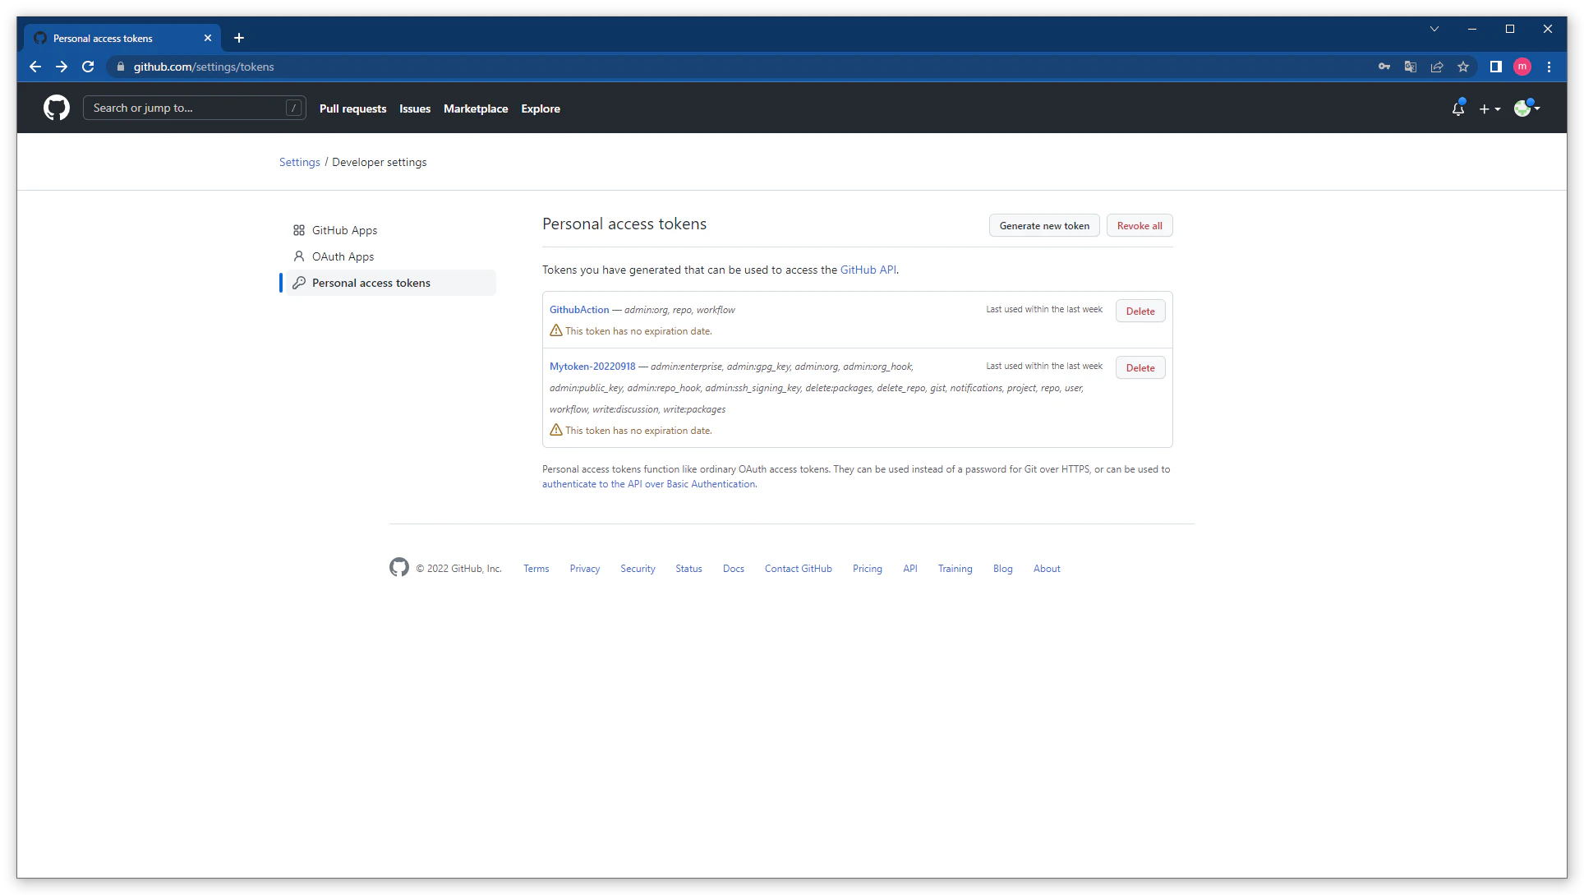Click the '© 2022 GitHub, Inc.' text
1584x895 pixels.
click(x=458, y=569)
